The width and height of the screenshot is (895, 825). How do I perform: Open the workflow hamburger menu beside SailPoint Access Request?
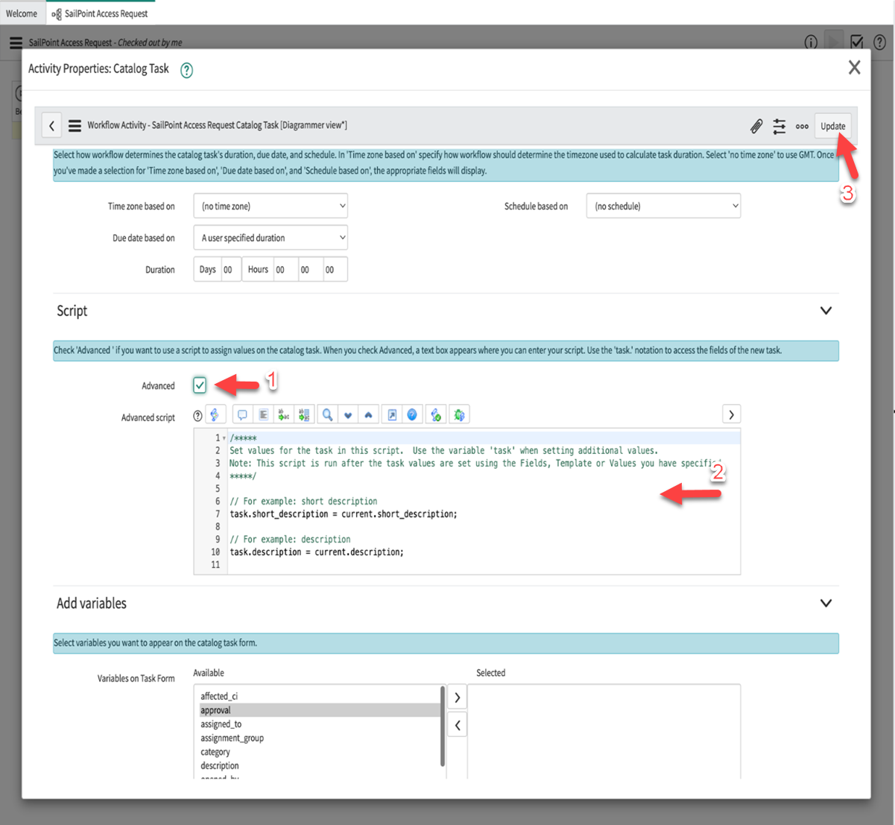16,42
